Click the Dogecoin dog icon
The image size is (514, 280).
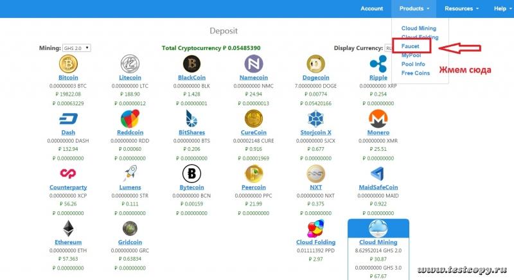click(315, 64)
